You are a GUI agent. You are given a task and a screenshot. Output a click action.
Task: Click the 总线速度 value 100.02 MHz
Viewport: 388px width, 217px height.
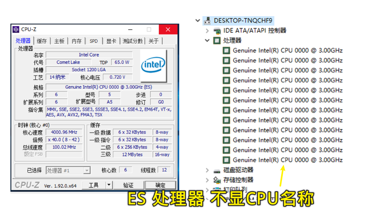pos(64,147)
